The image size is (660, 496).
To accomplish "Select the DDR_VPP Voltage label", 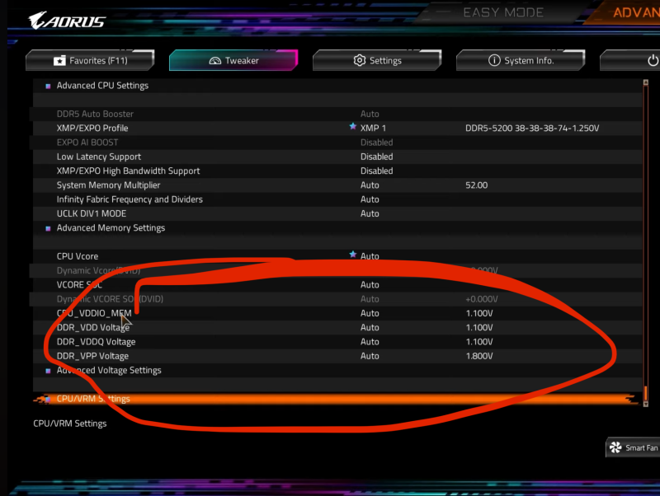I will [x=92, y=357].
